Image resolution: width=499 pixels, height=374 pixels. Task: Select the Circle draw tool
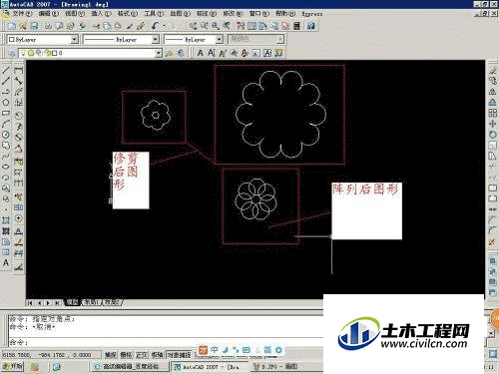[x=6, y=135]
